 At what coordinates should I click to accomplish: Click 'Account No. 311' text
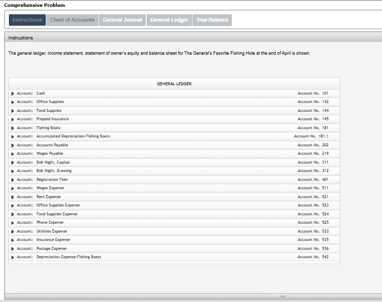pyautogui.click(x=313, y=163)
